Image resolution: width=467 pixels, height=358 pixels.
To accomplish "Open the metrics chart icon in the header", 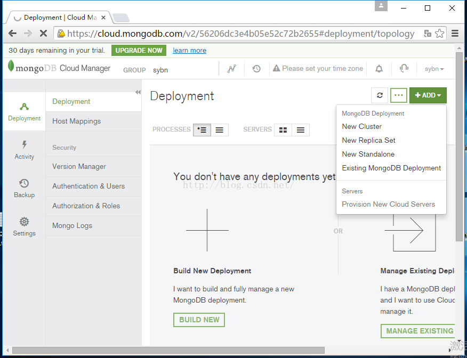I will point(231,69).
